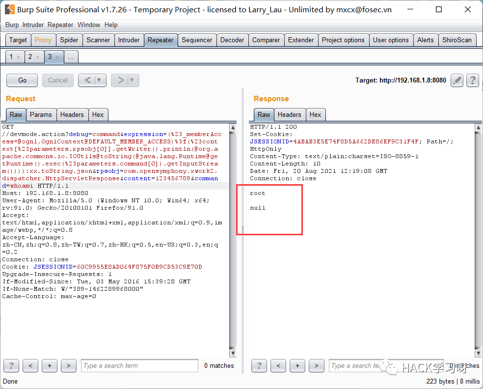Switch to the Extender tab
This screenshot has height=389, width=483.
click(x=301, y=40)
